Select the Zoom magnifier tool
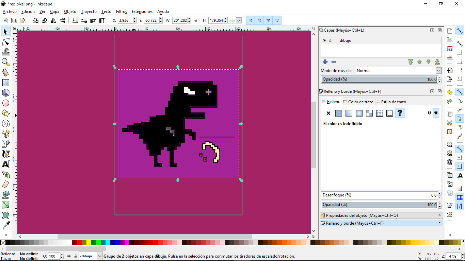The height and width of the screenshot is (261, 465). coord(5,62)
